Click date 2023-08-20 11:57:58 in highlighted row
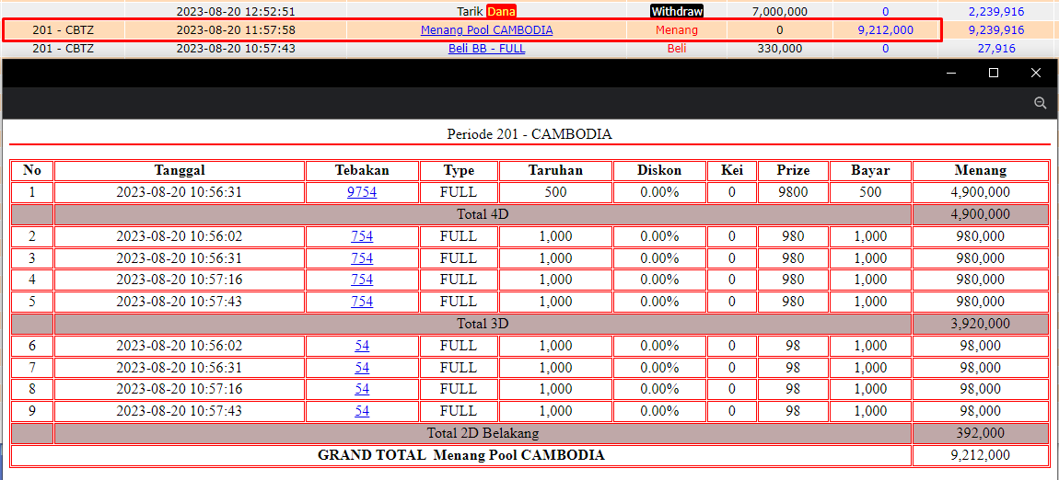 click(236, 30)
